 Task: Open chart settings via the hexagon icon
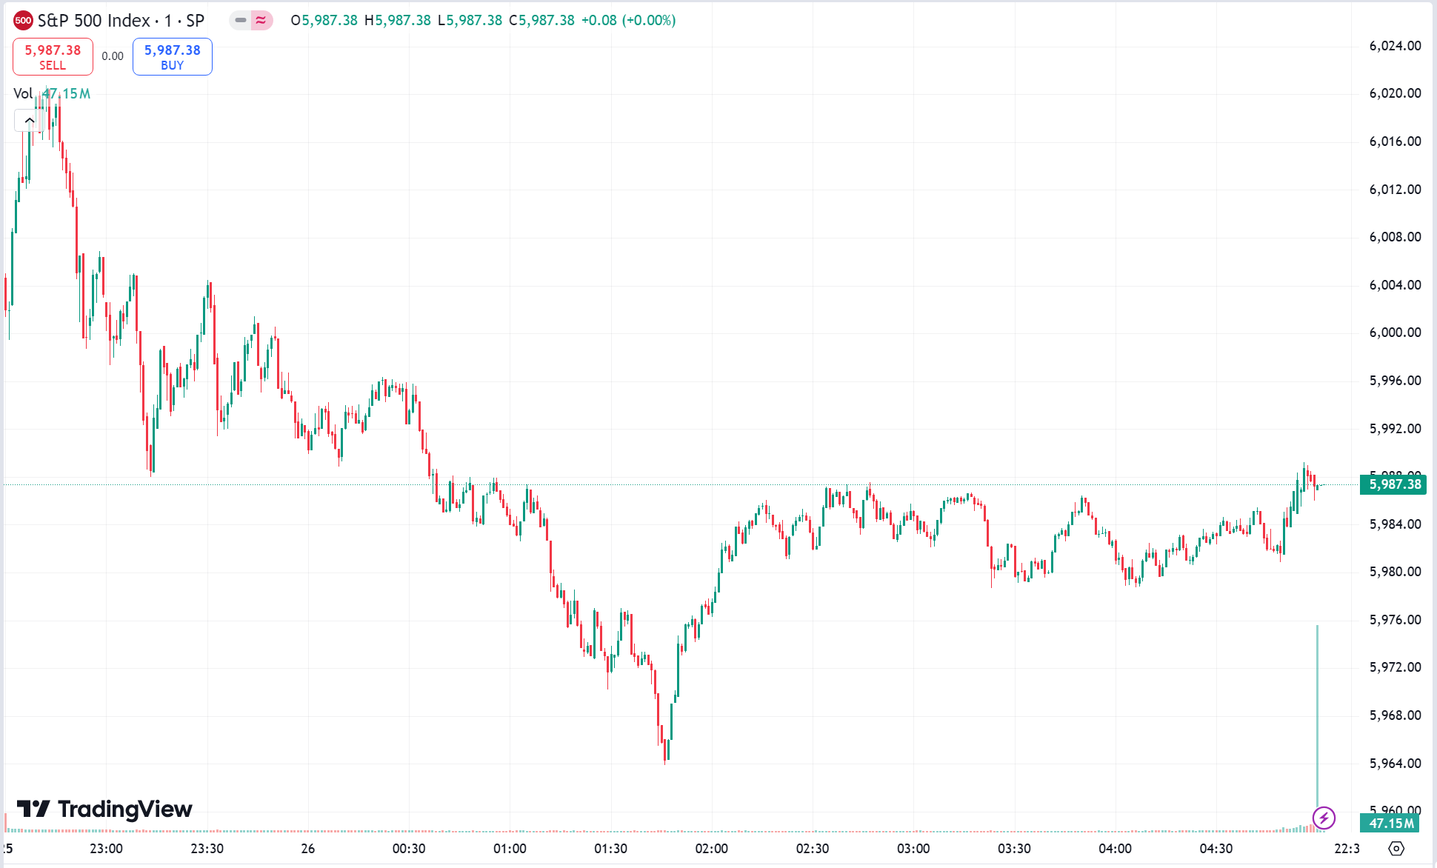tap(1397, 848)
